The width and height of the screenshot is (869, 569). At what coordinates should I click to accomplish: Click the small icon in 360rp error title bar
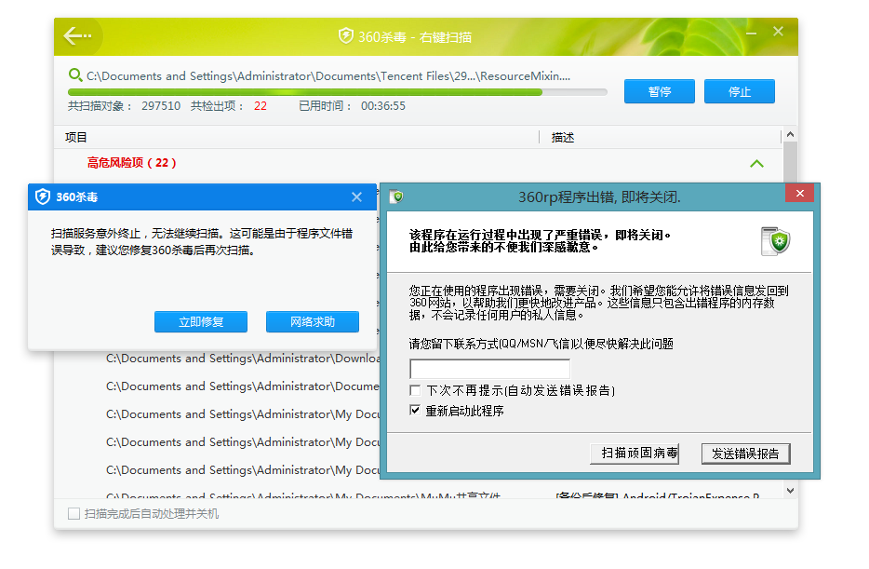396,196
